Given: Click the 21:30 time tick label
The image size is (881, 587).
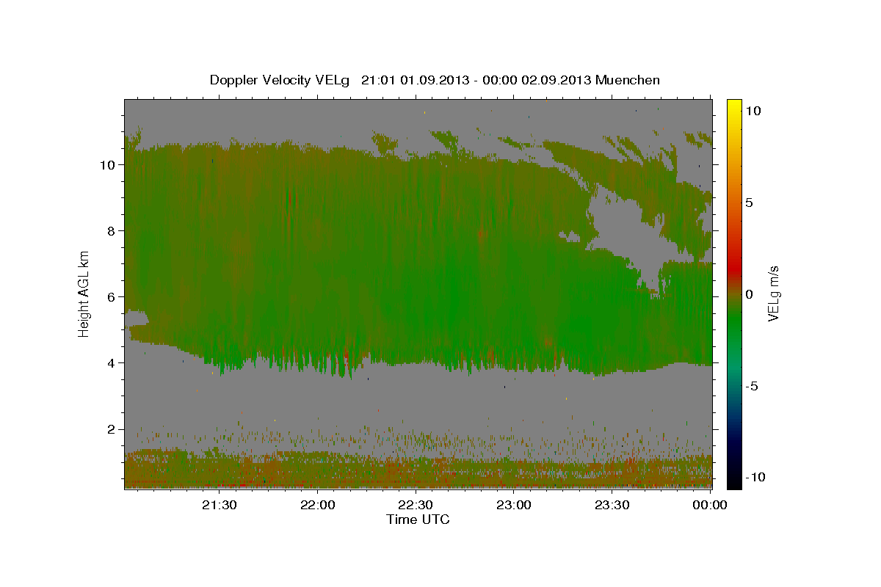Looking at the screenshot, I should click(219, 505).
